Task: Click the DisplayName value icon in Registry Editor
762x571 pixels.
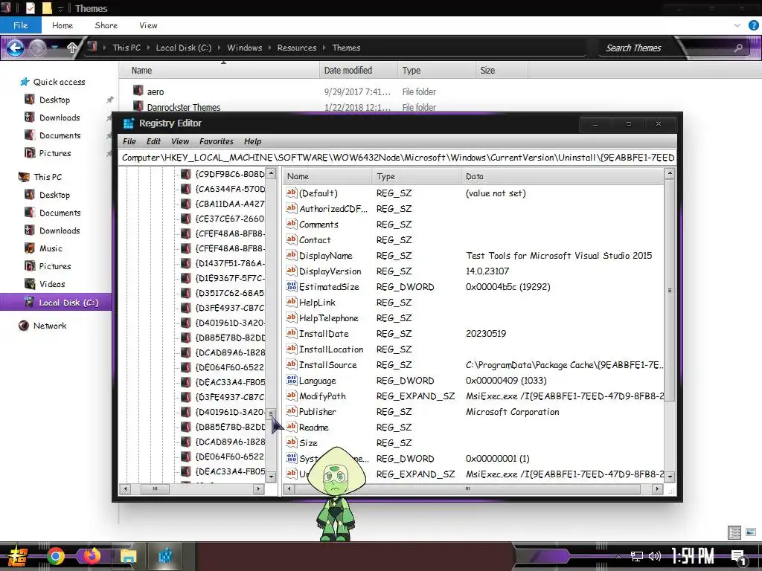Action: (x=291, y=256)
